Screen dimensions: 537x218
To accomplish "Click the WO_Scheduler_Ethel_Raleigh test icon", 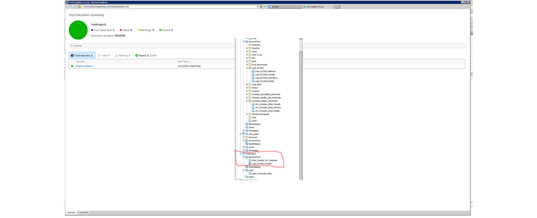I will point(253,111).
